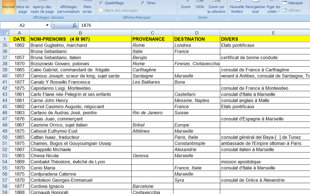Select row 1 header
310x194 pixels.
click(5, 39)
